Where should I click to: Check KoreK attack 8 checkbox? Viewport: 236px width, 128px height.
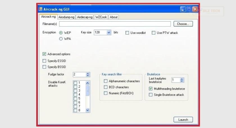point(75,110)
